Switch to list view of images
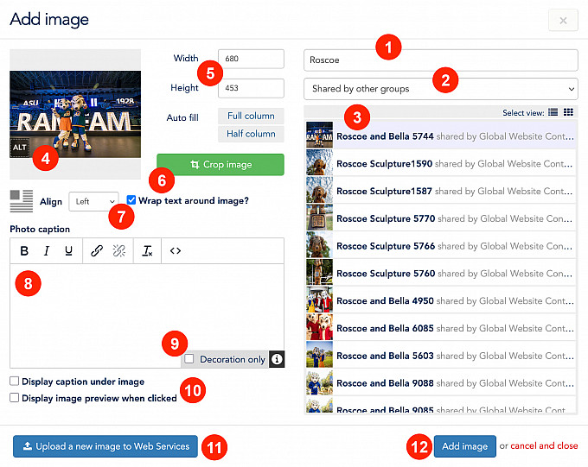This screenshot has height=467, width=588. [x=553, y=112]
